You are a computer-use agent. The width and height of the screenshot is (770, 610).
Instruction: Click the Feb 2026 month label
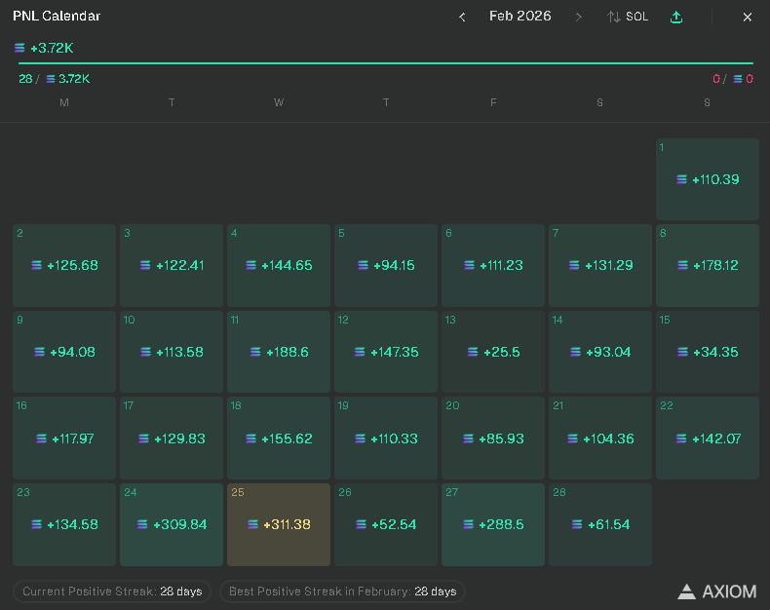[x=520, y=17]
